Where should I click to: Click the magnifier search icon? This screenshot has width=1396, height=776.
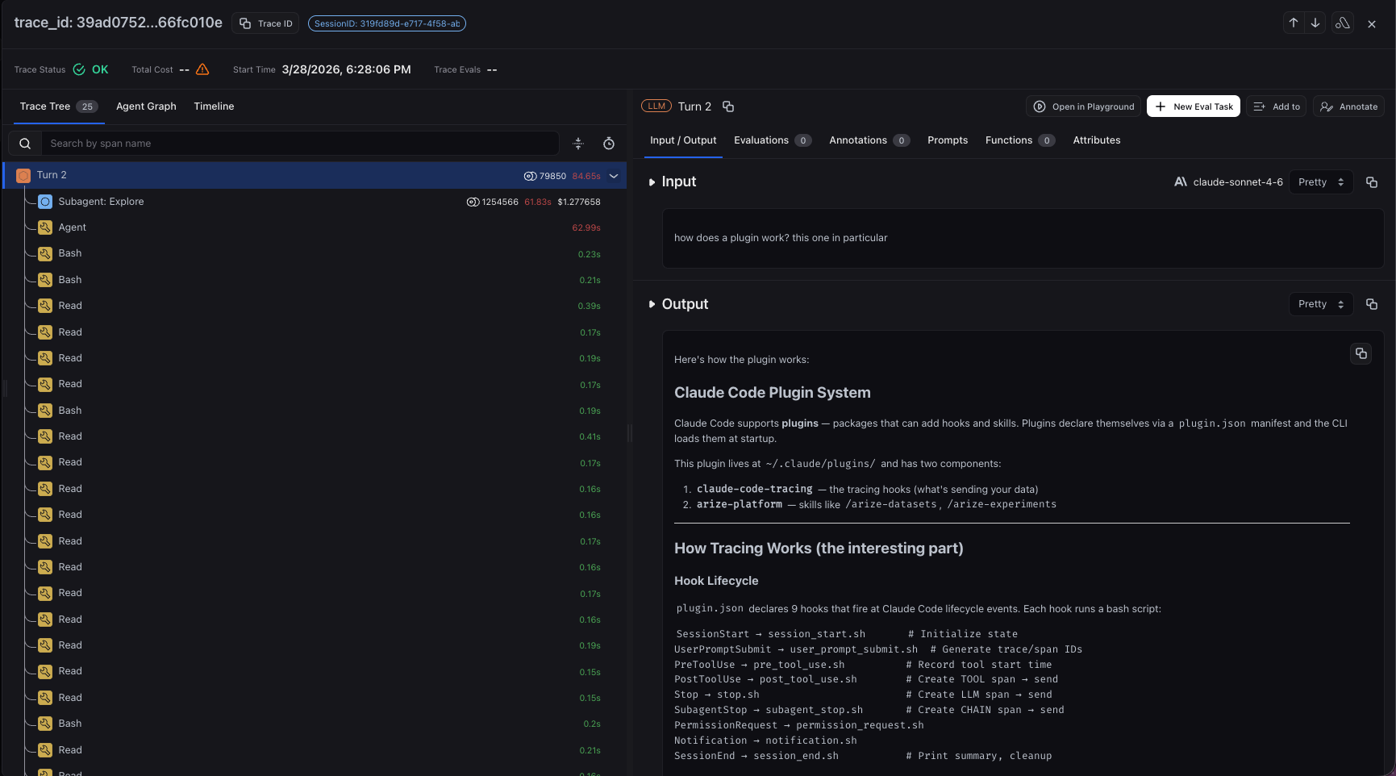click(x=25, y=144)
